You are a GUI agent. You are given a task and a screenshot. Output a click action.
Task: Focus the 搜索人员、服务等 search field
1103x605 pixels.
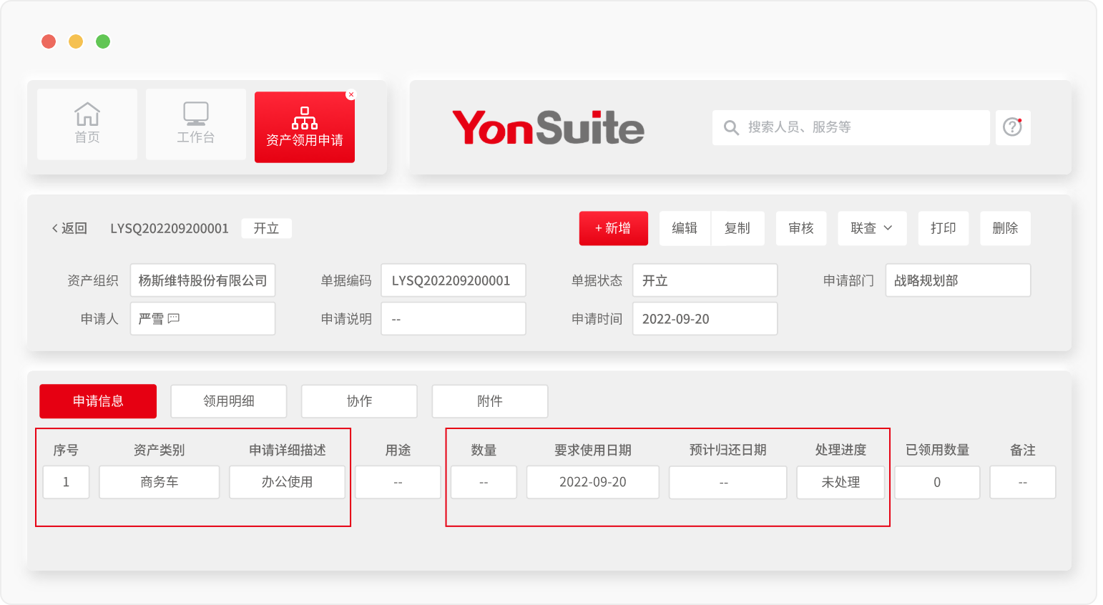coord(858,127)
